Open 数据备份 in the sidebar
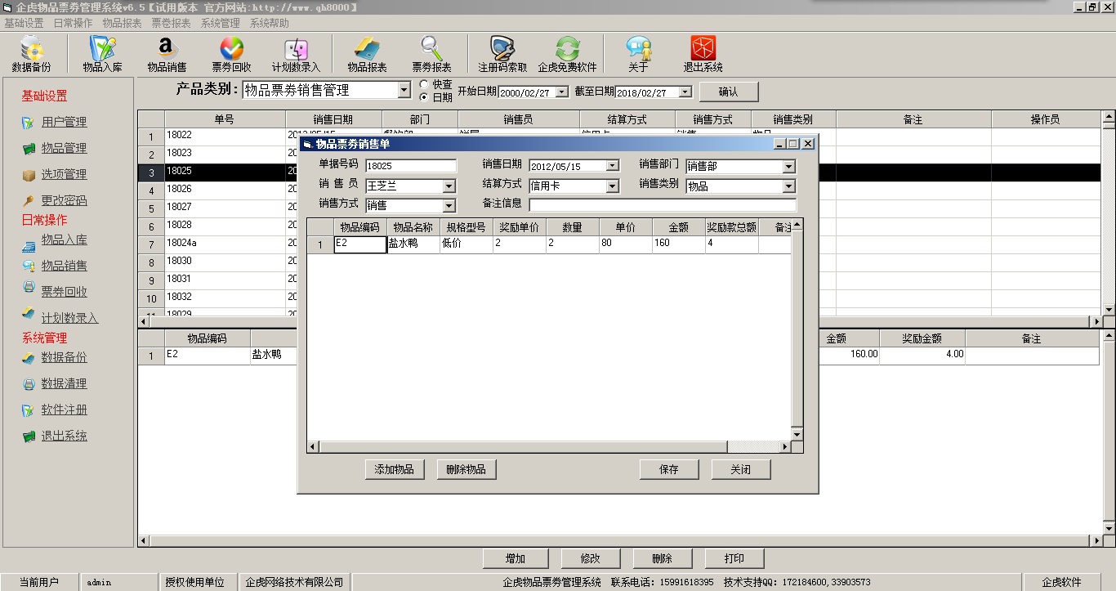Viewport: 1116px width, 591px height. click(x=64, y=357)
